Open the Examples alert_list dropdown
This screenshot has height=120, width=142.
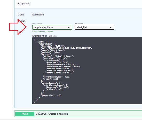(x=94, y=27)
